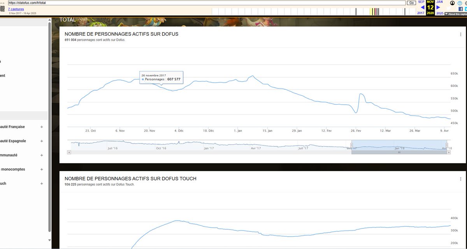Screen dimensions: 467x249
Task: Click the chart navigator scrollbar thumb
Action: coord(399,152)
